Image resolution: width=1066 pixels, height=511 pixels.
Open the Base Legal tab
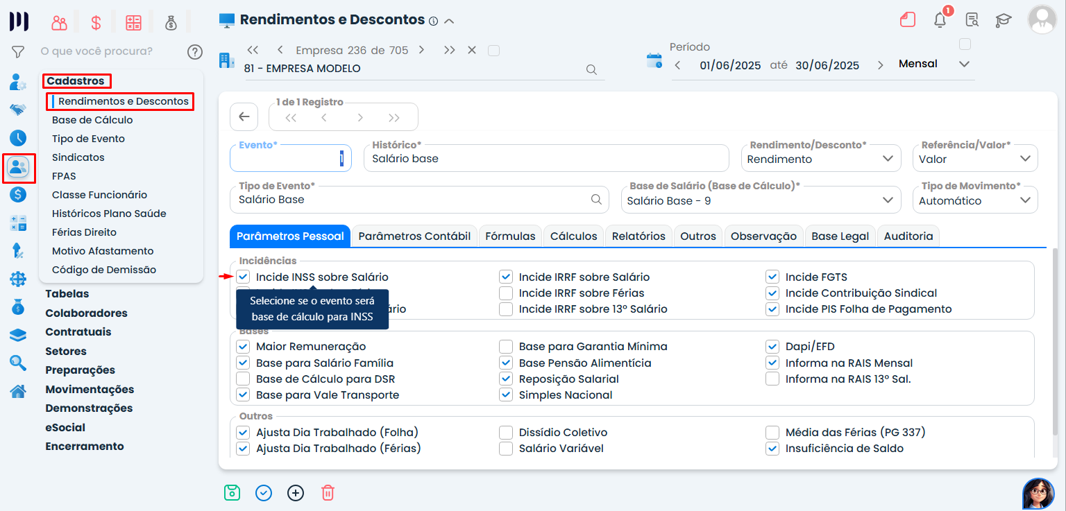pyautogui.click(x=840, y=236)
